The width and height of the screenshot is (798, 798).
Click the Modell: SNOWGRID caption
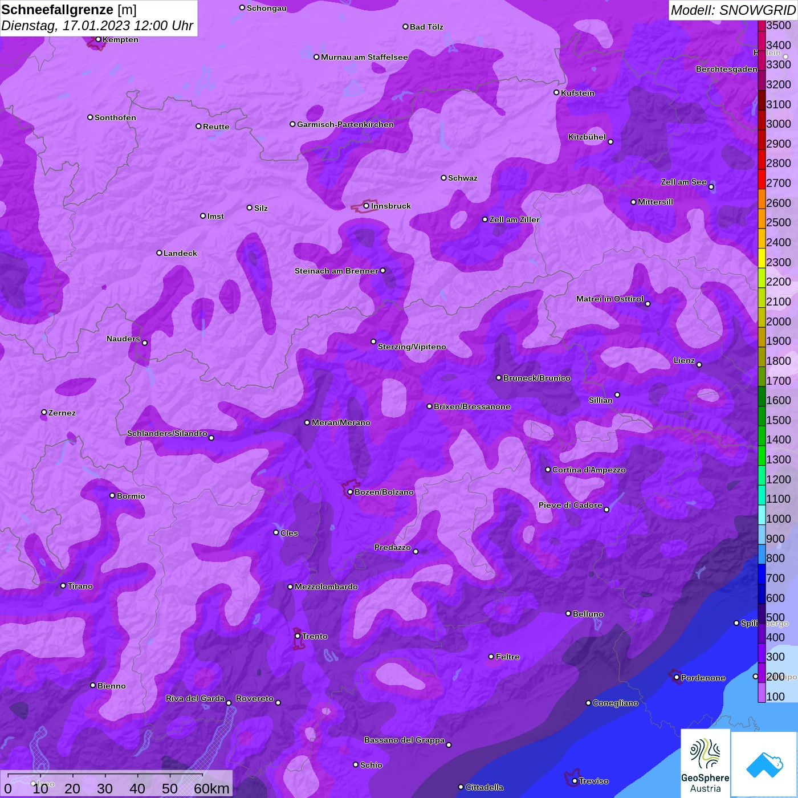733,10
